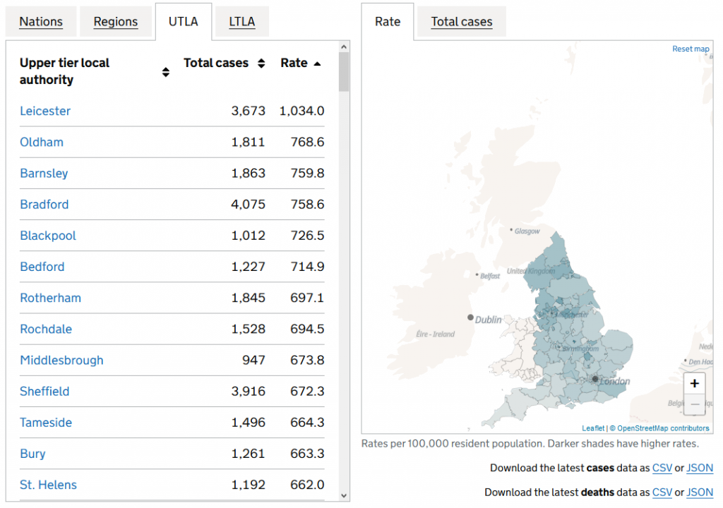Select Rotherham rate value 697.1

307,298
